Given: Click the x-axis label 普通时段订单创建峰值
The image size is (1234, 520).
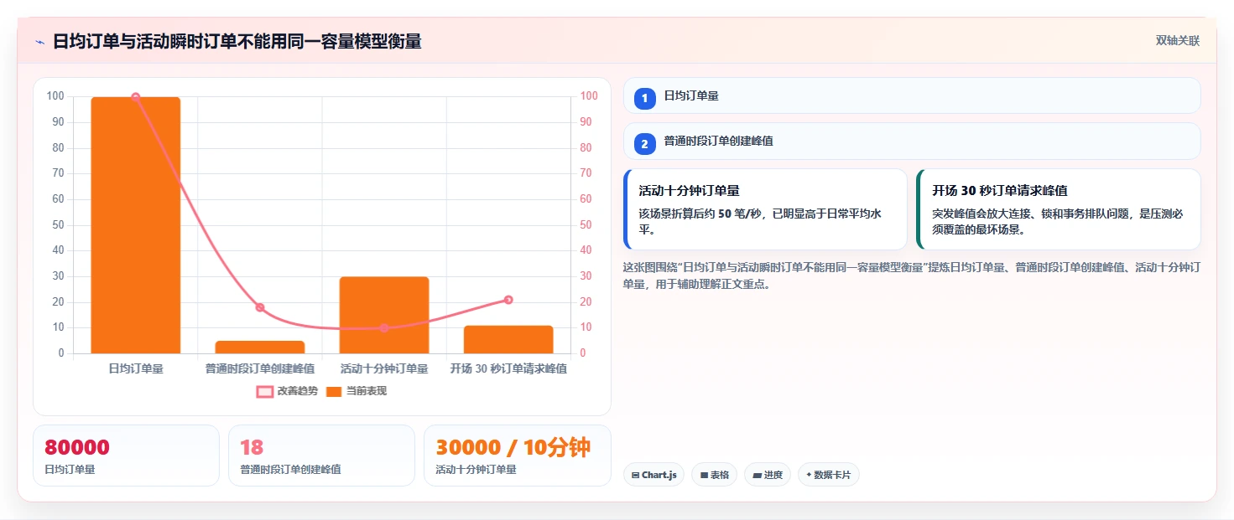Looking at the screenshot, I should [260, 368].
